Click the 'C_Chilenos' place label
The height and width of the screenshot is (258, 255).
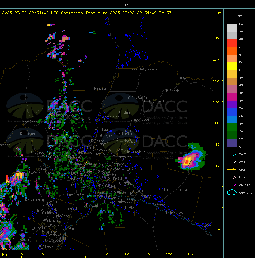point(29,134)
